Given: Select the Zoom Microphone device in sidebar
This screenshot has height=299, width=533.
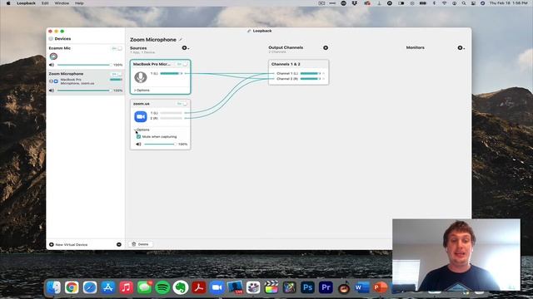Looking at the screenshot, I should 85,82.
